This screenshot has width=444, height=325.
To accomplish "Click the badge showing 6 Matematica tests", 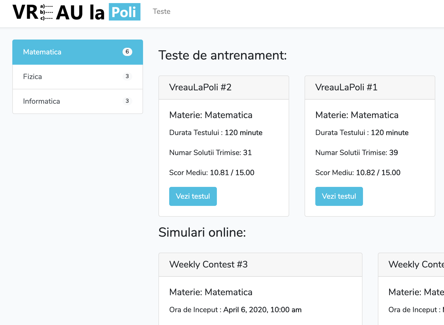I will (x=127, y=52).
